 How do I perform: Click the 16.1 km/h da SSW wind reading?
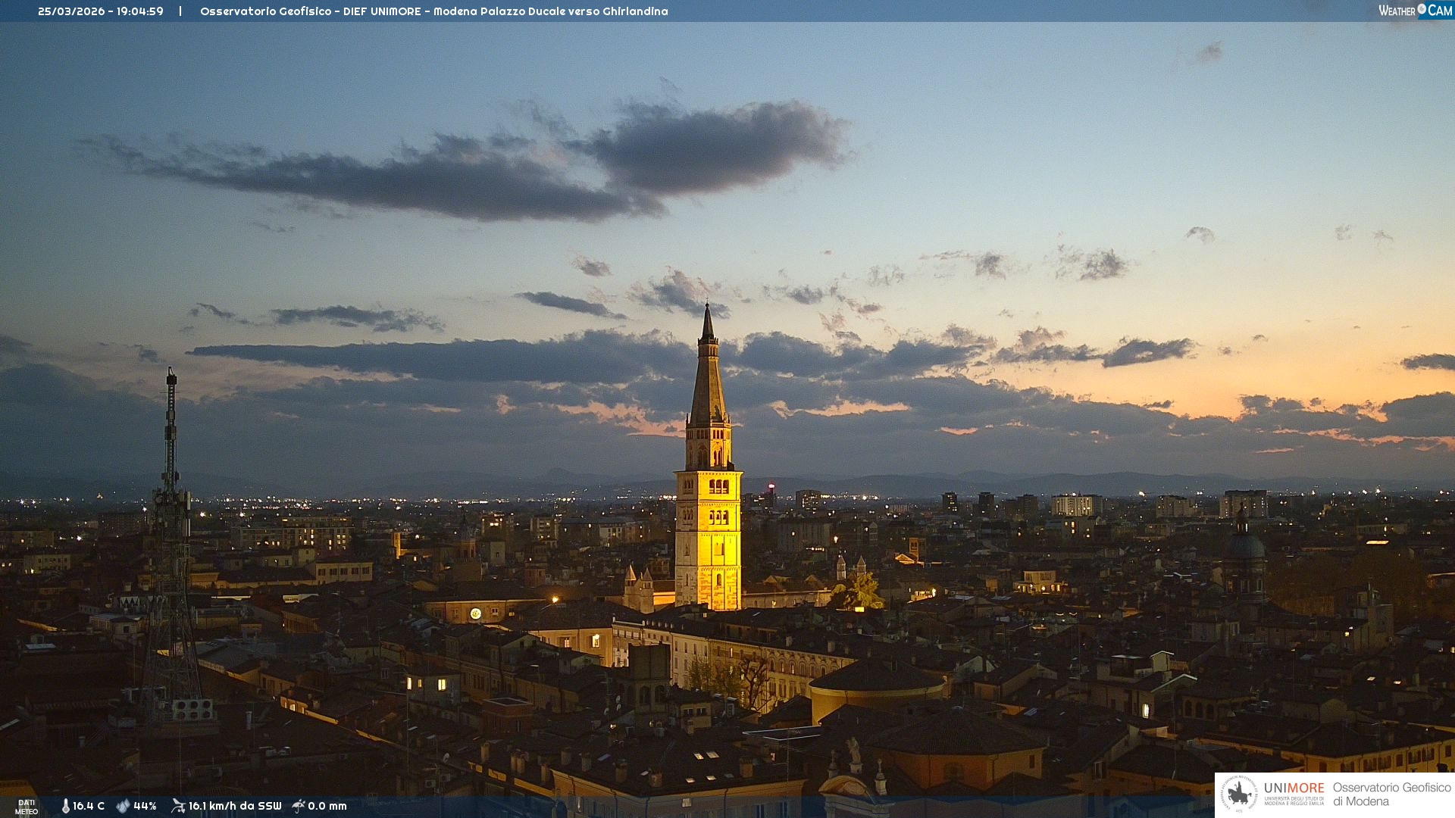click(235, 806)
